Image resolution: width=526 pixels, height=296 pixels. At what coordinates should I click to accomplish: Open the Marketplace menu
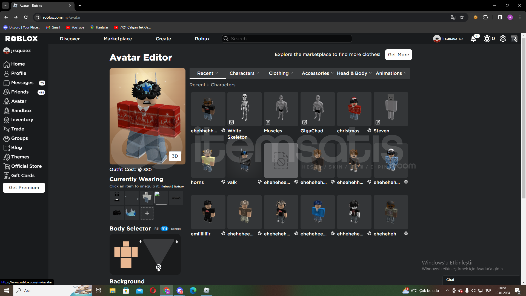118,39
